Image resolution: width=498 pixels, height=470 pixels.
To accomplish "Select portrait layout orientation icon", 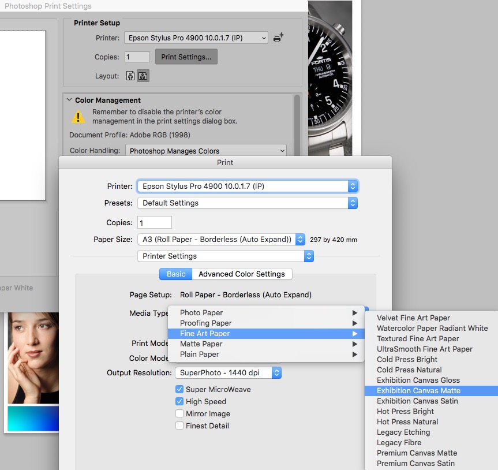I will [x=130, y=76].
